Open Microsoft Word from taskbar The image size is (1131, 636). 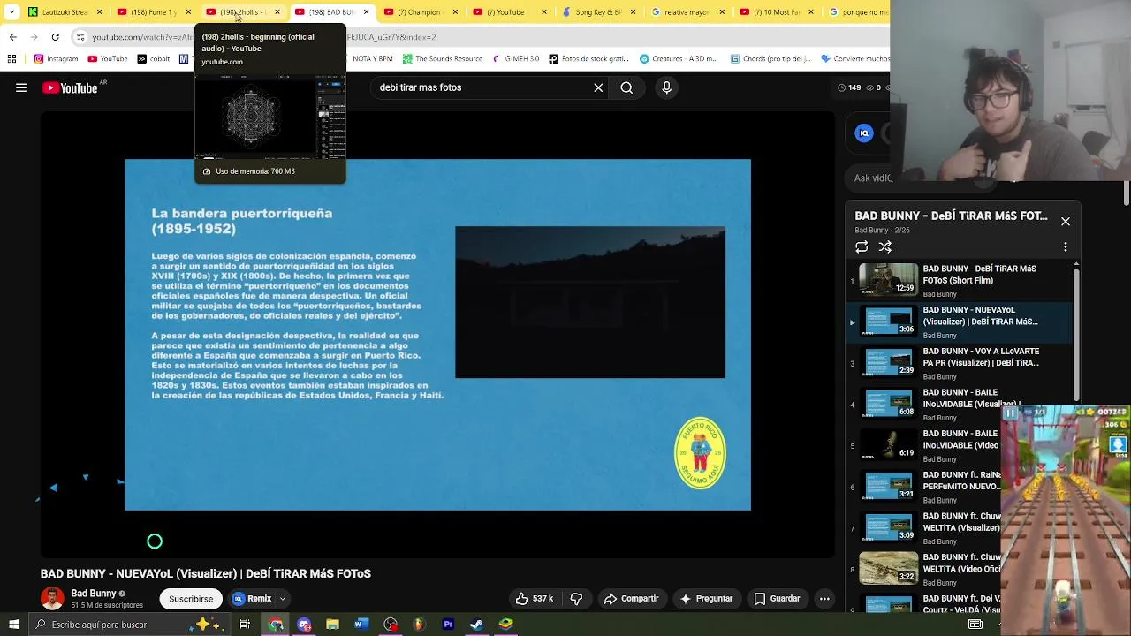[x=361, y=625]
